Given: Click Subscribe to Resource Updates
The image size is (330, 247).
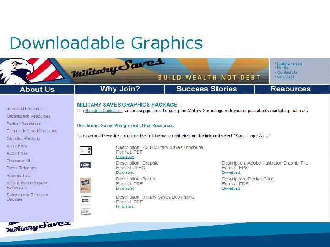Looking at the screenshot, I should click(x=27, y=197).
